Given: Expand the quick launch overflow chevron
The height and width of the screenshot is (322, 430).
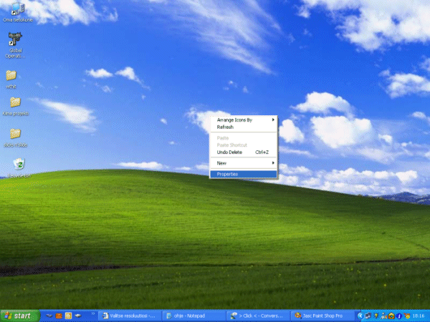Looking at the screenshot, I should [x=93, y=314].
